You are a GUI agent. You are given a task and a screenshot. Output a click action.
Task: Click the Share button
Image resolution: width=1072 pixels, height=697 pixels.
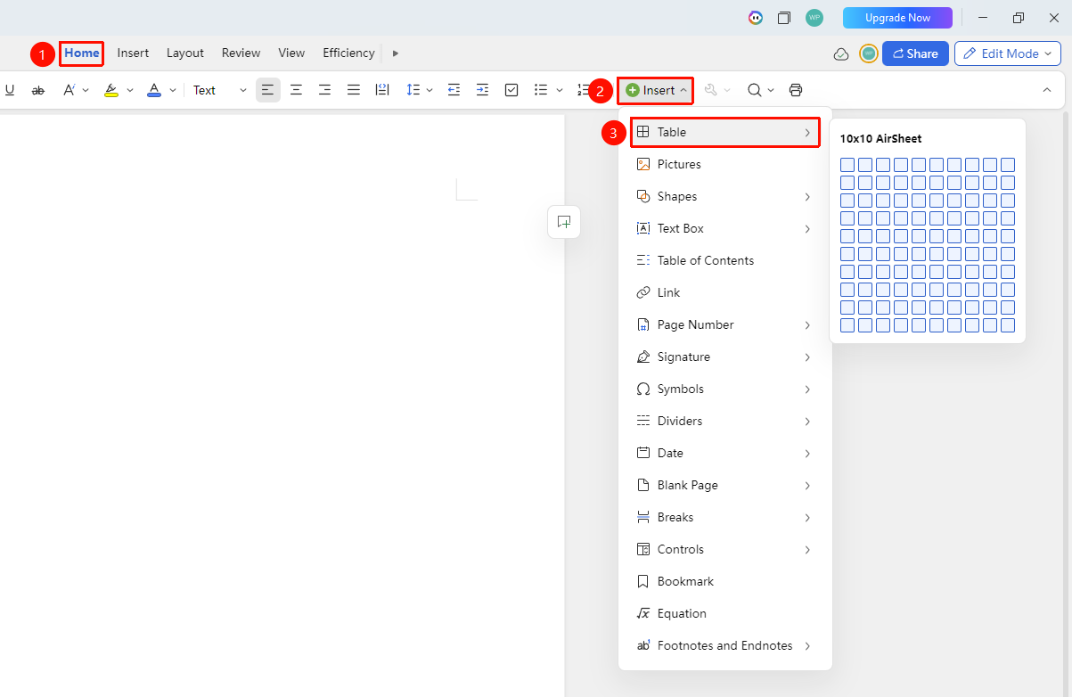tap(915, 53)
